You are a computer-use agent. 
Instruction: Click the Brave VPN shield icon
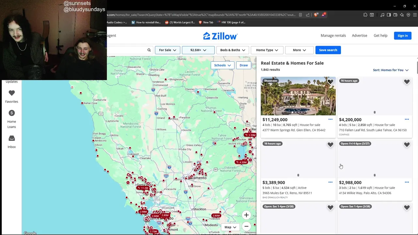[x=408, y=15]
